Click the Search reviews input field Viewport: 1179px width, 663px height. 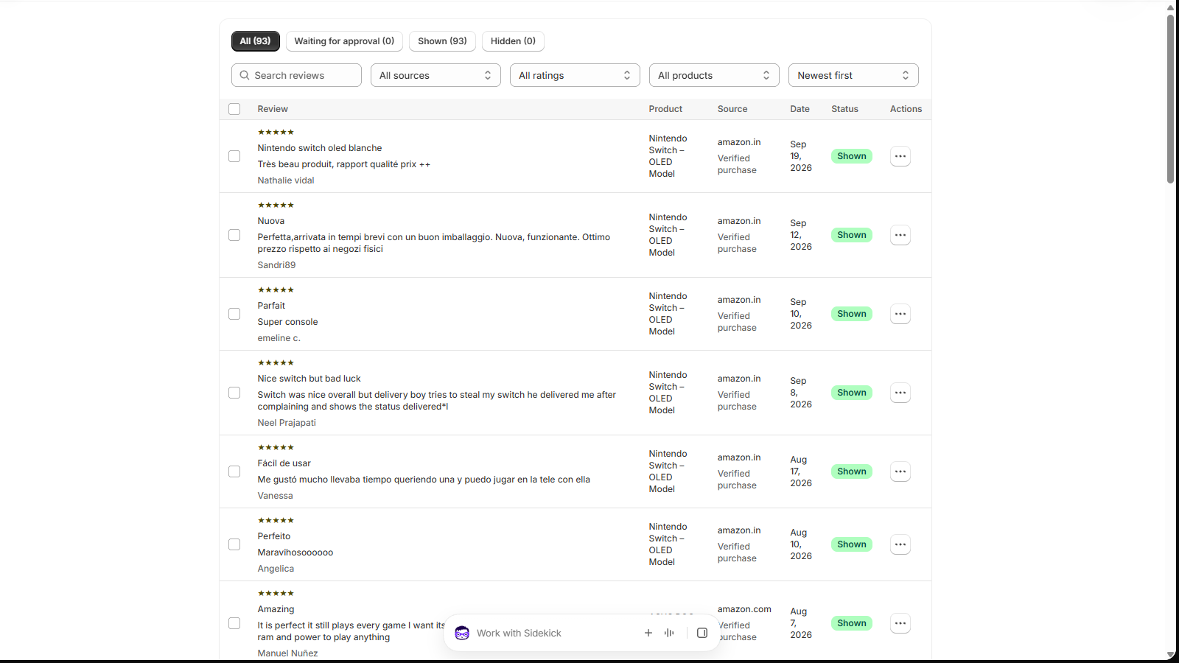pyautogui.click(x=296, y=75)
